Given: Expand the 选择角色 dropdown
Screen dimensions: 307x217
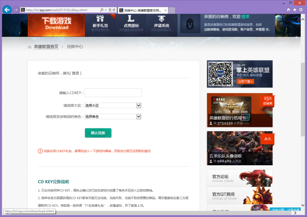Looking at the screenshot, I should 113,117.
